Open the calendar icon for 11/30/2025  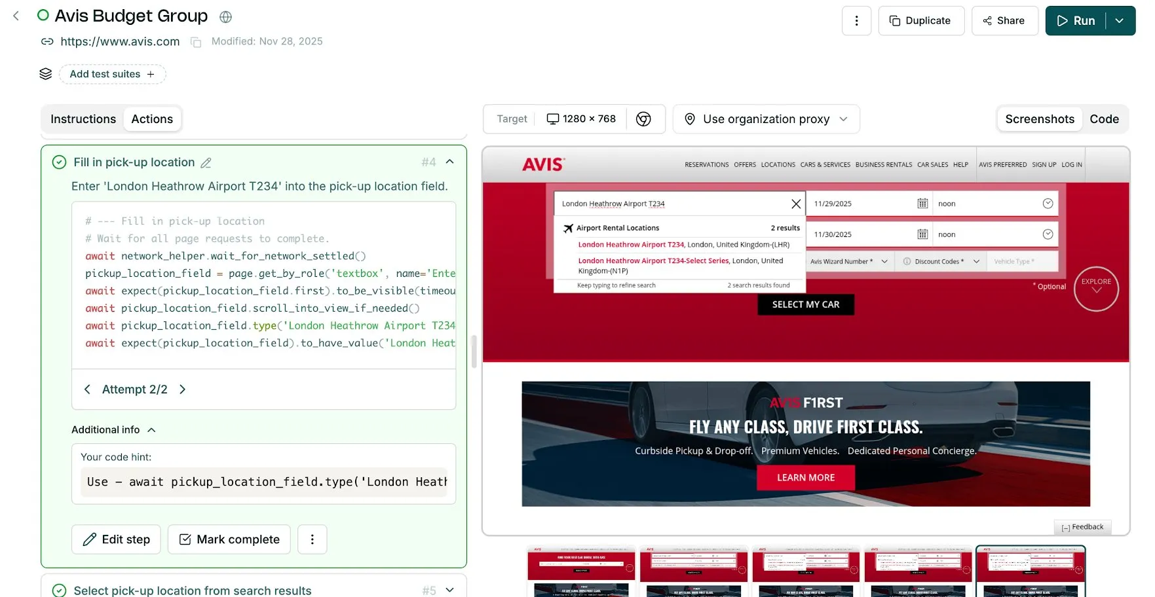(x=922, y=234)
